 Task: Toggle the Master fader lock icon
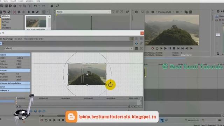click(218, 54)
